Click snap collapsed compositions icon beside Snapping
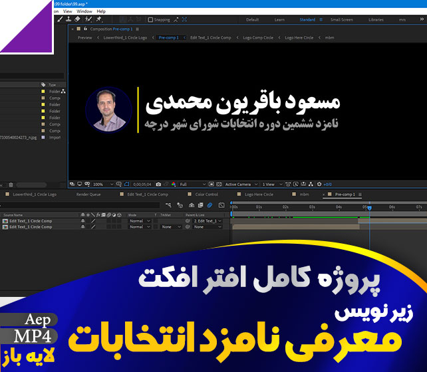 click(x=176, y=19)
